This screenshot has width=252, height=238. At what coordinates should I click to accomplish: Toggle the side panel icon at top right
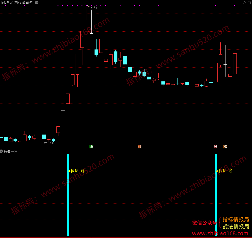(249, 3)
